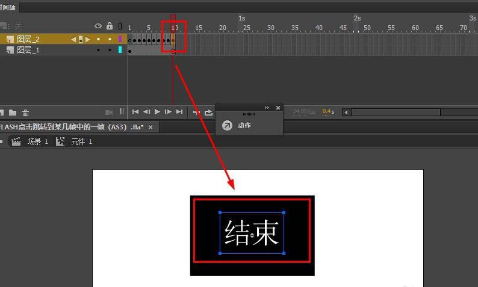Click the purple outline color swatch of 图层_2
478x287 pixels.
[120, 39]
